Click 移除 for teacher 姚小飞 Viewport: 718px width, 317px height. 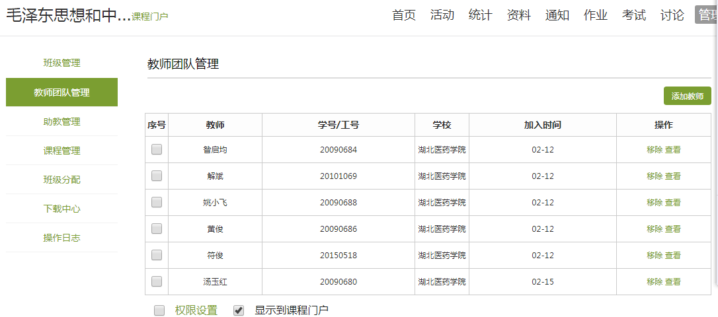[x=655, y=203]
